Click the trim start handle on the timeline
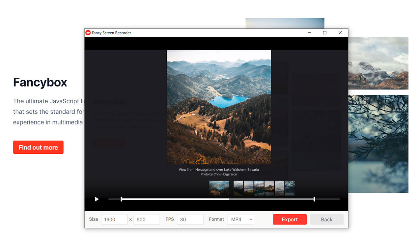The height and width of the screenshot is (236, 419). point(122,199)
